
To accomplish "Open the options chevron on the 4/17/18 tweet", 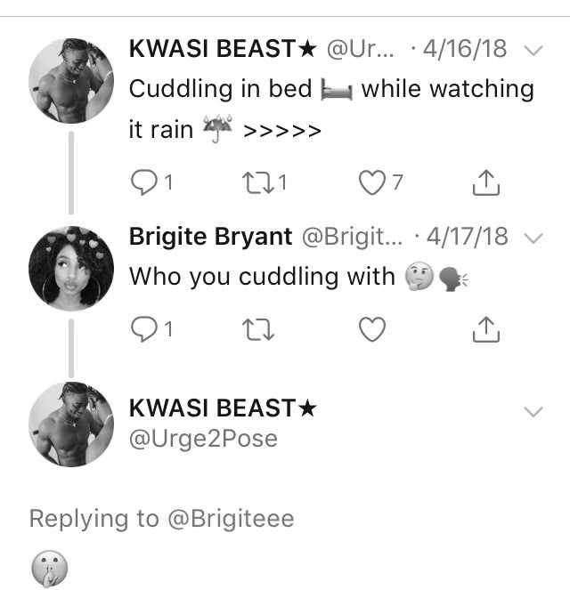I will point(533,238).
